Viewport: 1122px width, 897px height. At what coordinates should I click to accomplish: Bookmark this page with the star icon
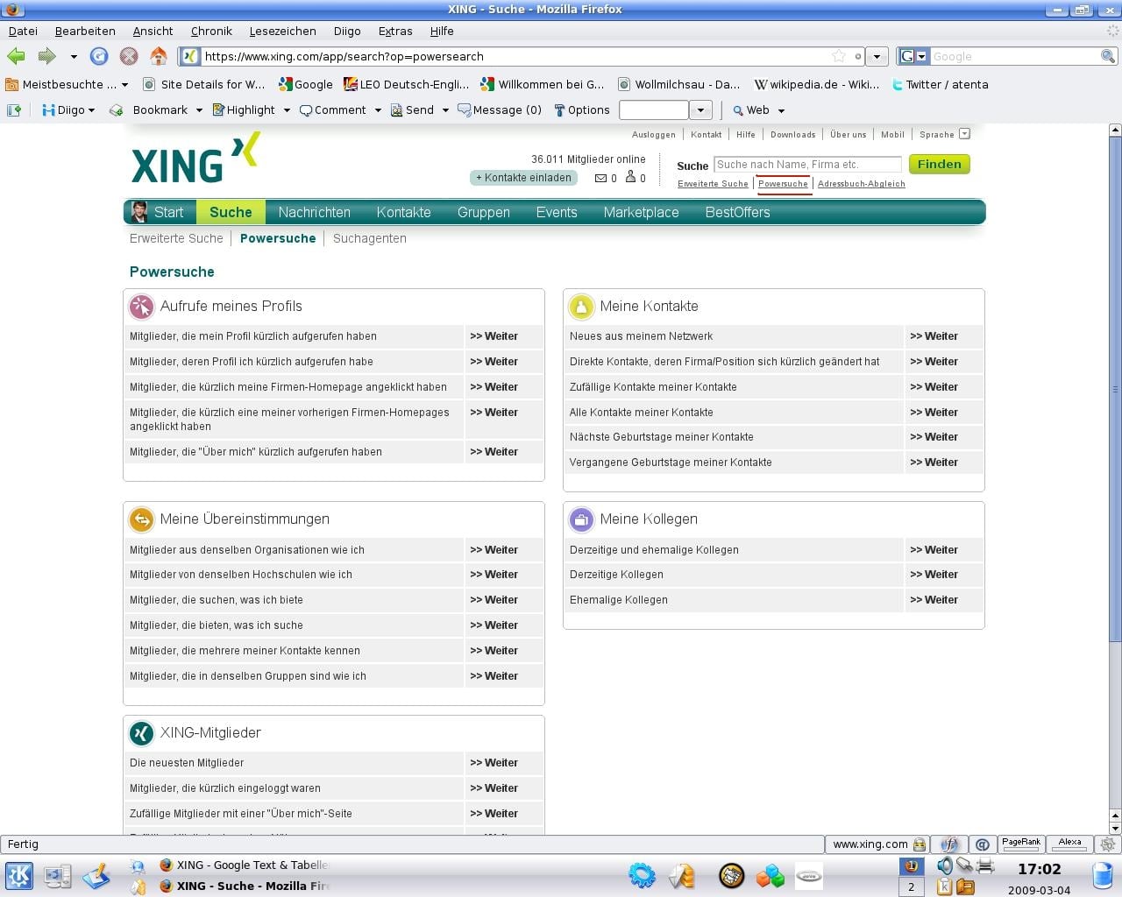839,56
